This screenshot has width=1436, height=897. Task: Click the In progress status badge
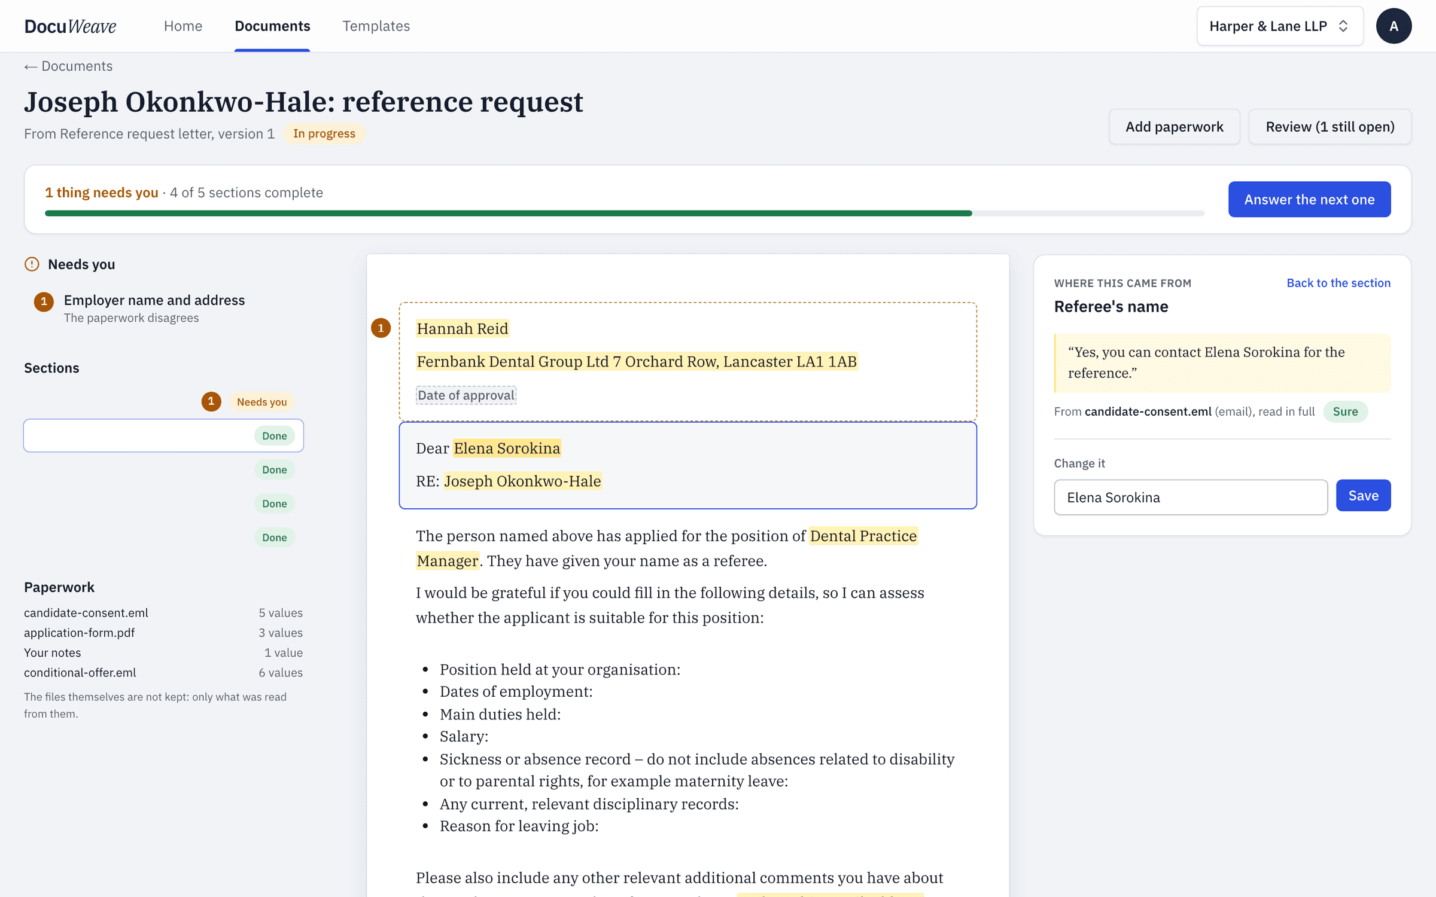pyautogui.click(x=324, y=134)
